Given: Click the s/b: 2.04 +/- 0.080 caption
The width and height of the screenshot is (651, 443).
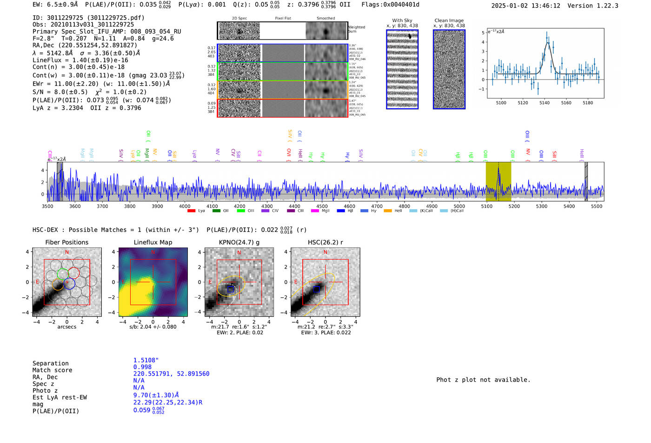Looking at the screenshot, I should click(153, 327).
